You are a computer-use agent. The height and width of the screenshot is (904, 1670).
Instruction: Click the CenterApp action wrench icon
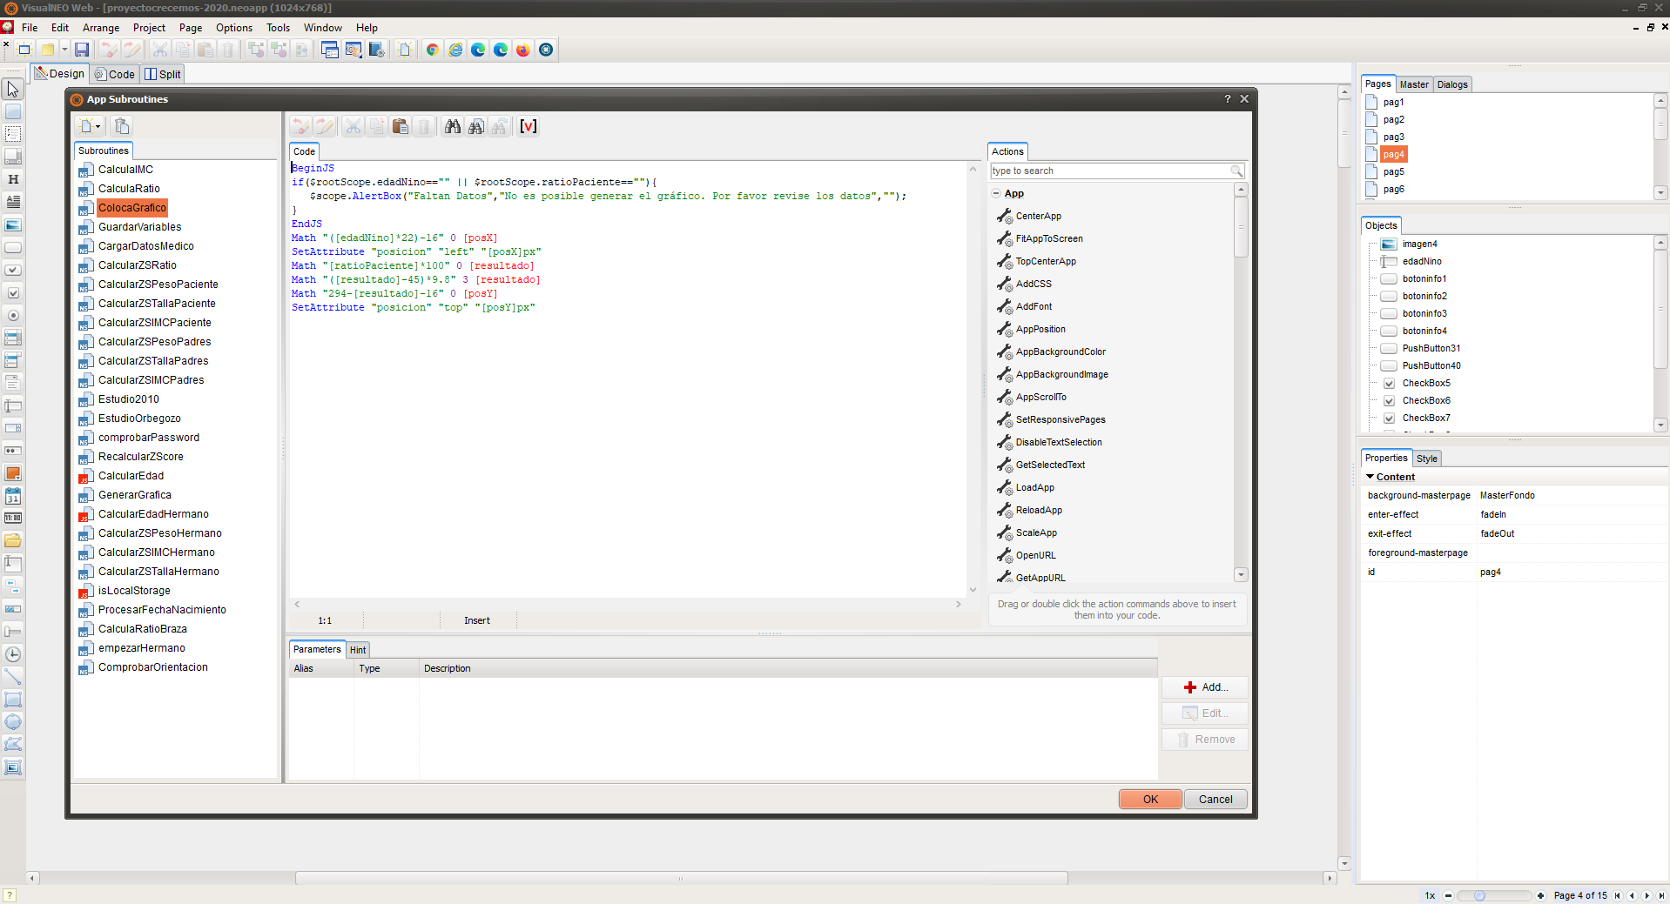tap(1004, 216)
